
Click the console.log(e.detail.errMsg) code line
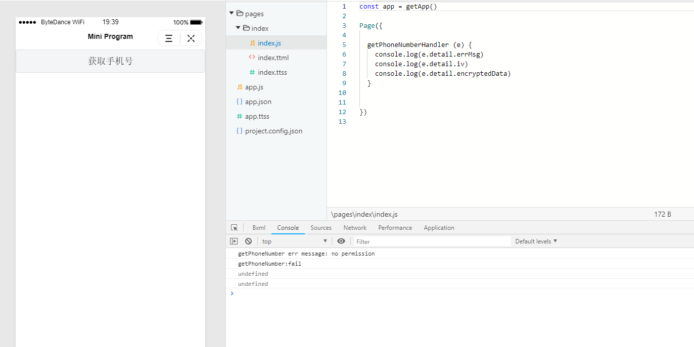429,54
